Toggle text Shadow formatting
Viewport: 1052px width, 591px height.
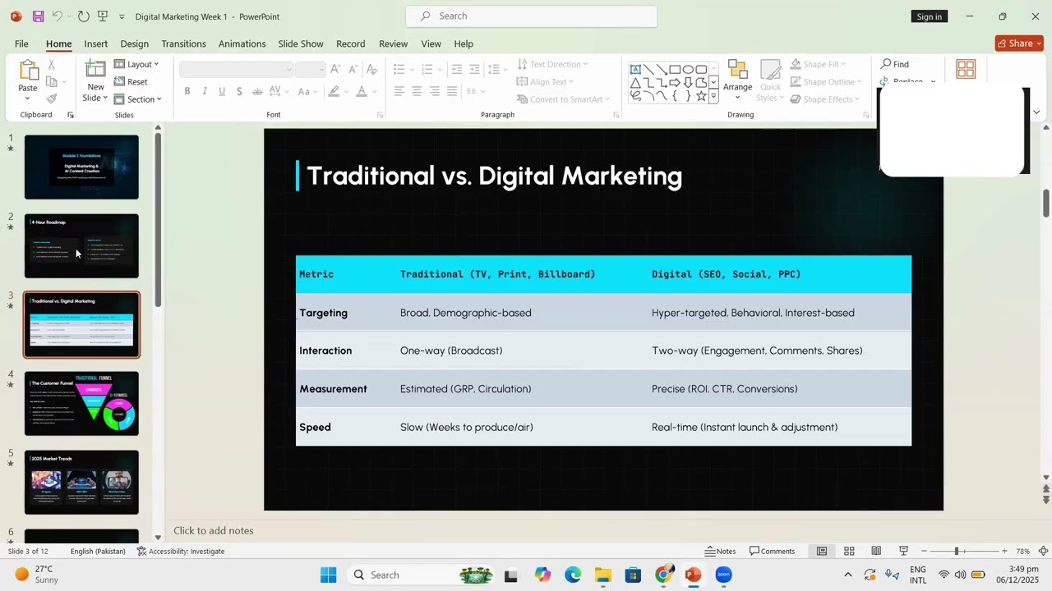(x=239, y=91)
